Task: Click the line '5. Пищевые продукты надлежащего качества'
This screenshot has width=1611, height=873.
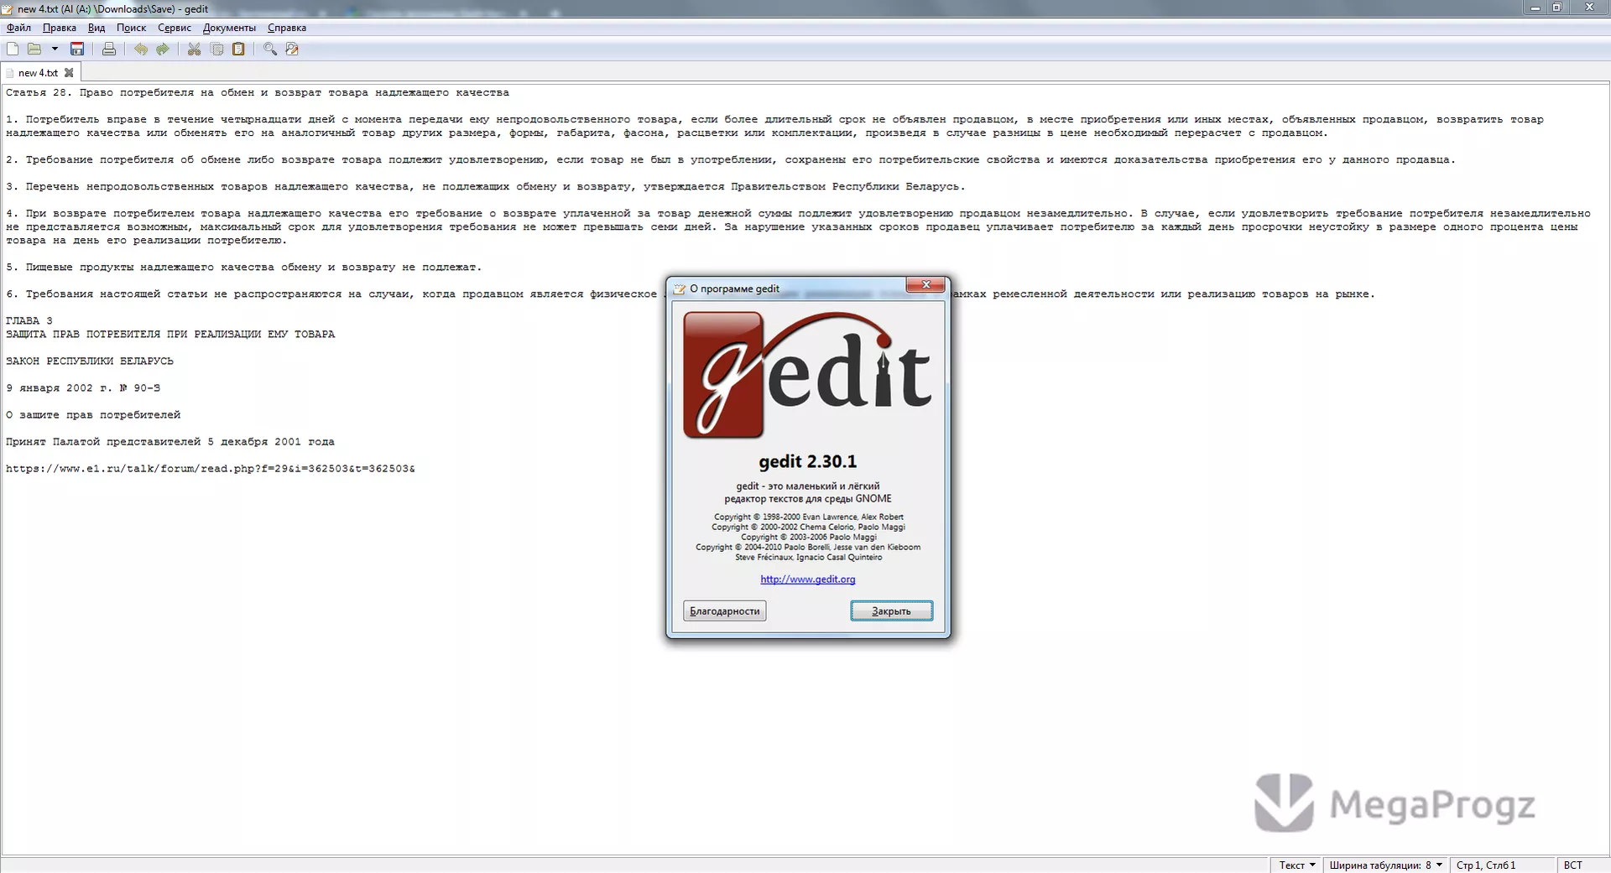Action: 244,268
